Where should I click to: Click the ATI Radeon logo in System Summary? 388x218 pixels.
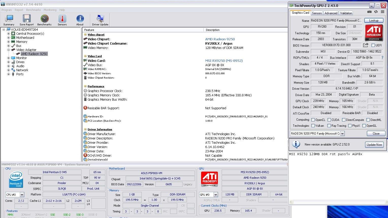(x=209, y=179)
